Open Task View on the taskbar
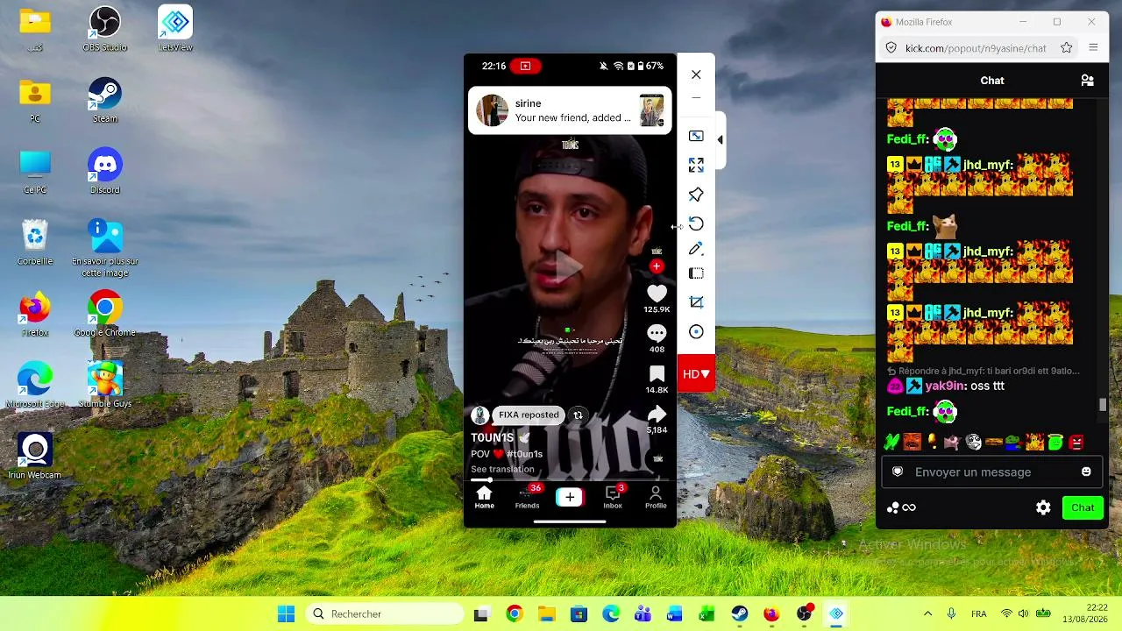 (480, 614)
